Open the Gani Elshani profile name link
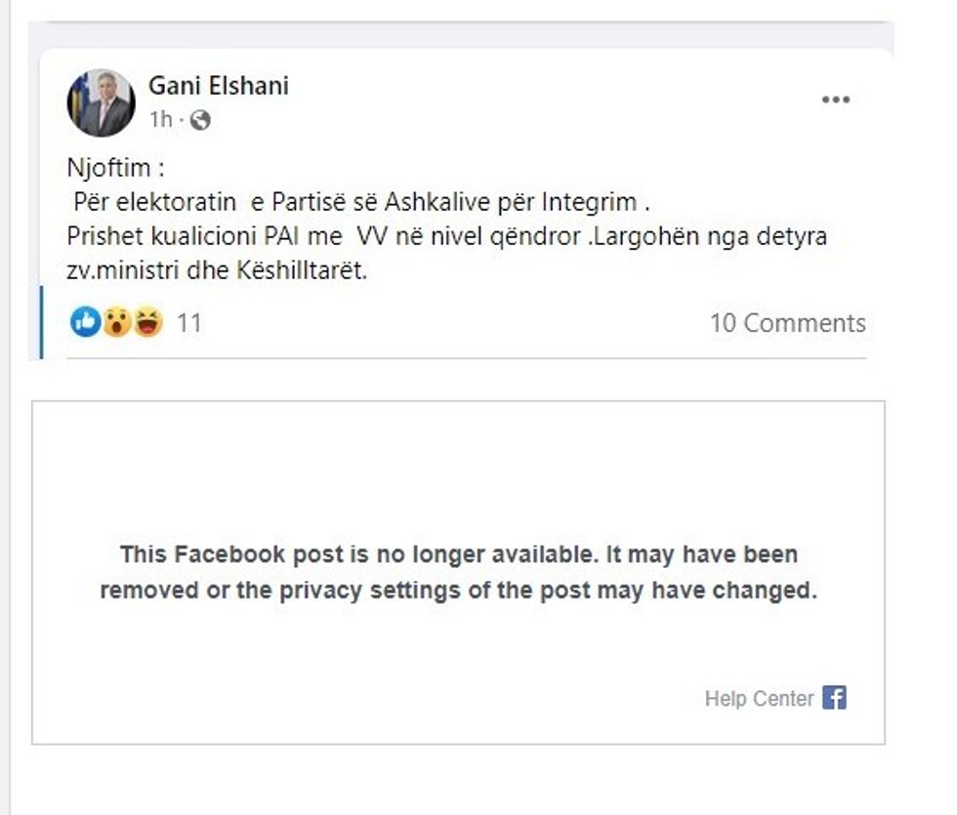The width and height of the screenshot is (957, 815). [218, 86]
